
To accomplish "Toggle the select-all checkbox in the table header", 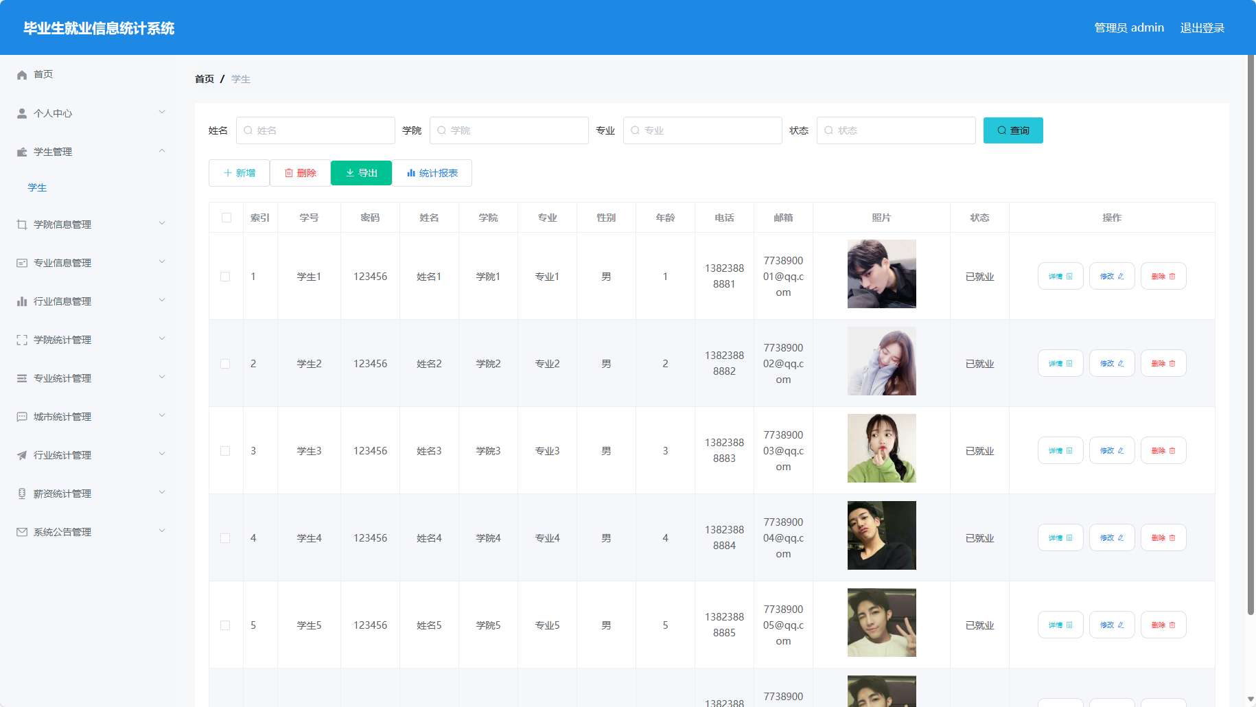I will pyautogui.click(x=226, y=218).
